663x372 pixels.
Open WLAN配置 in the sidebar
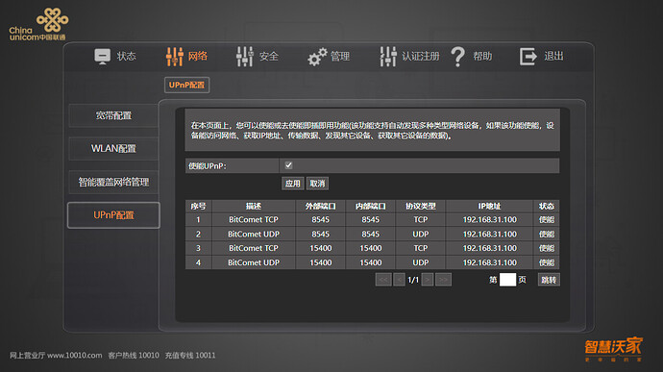pos(113,149)
